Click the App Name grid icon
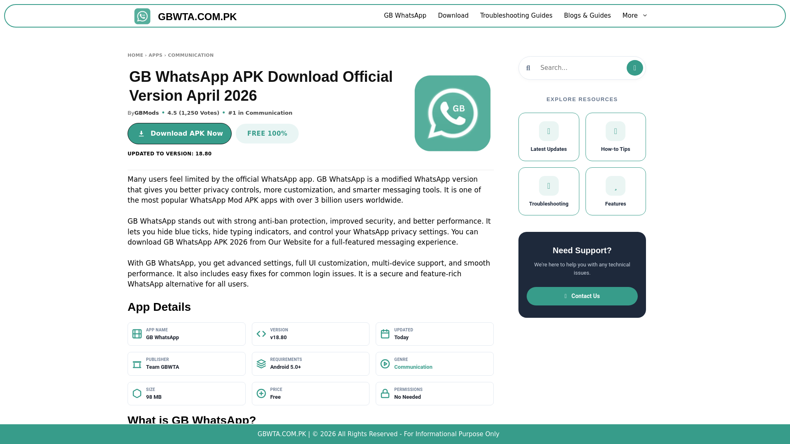The height and width of the screenshot is (444, 790). pos(137,334)
